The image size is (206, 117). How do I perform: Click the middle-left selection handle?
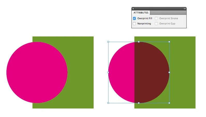pos(108,72)
